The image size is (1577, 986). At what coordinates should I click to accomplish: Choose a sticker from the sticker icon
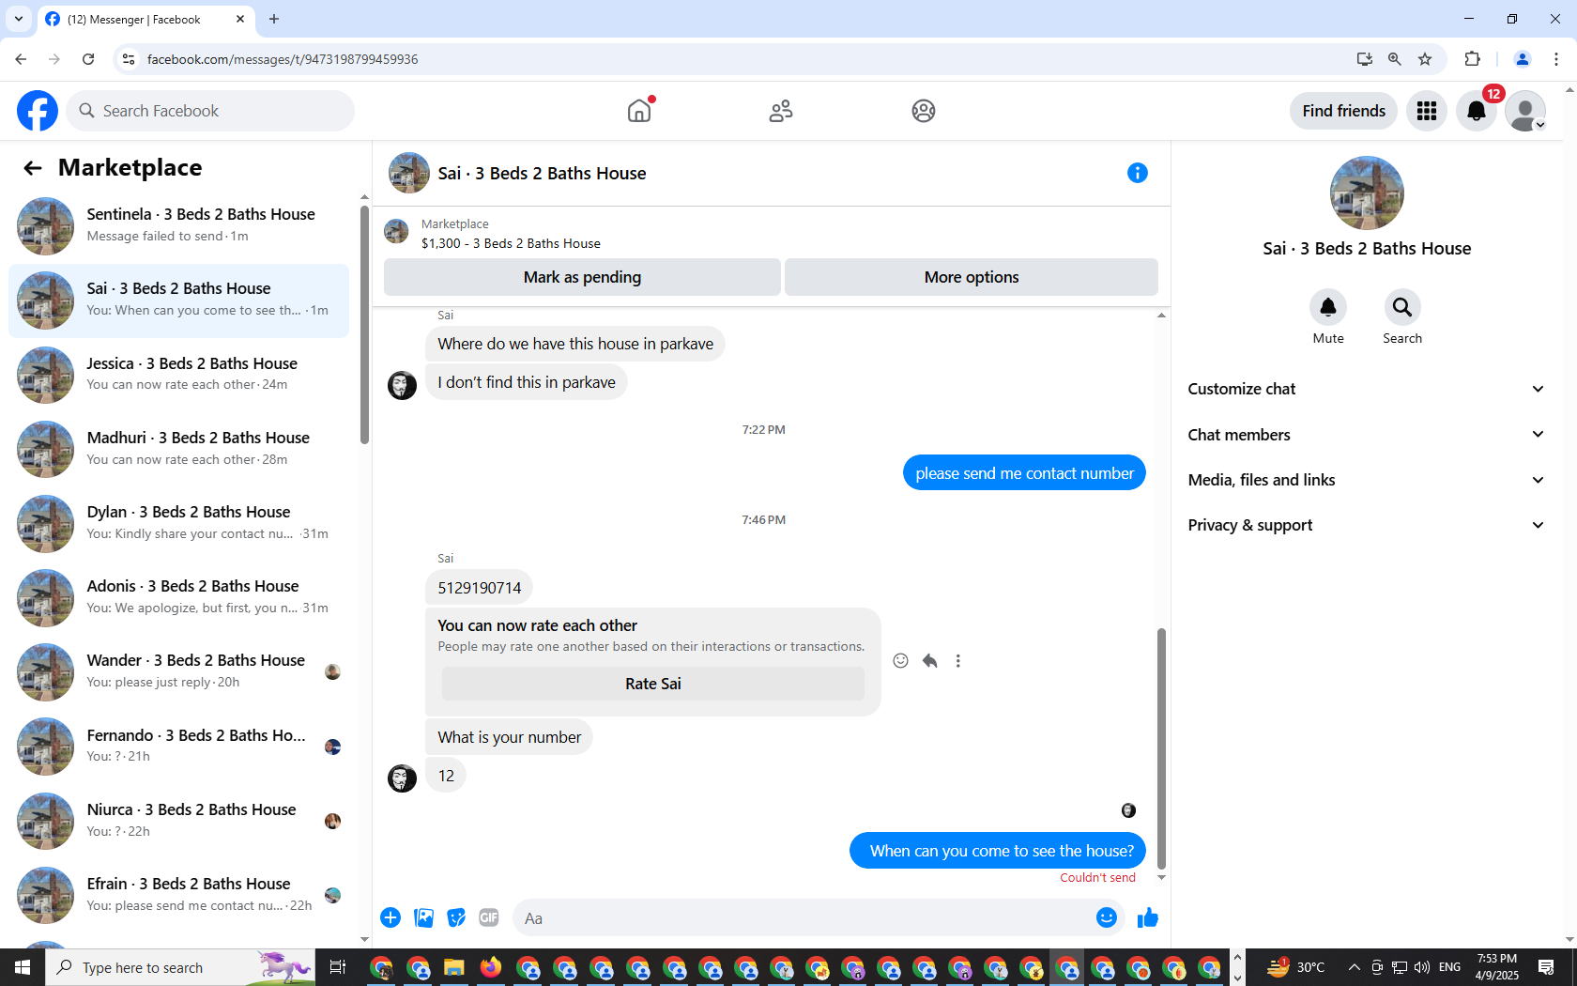456,917
